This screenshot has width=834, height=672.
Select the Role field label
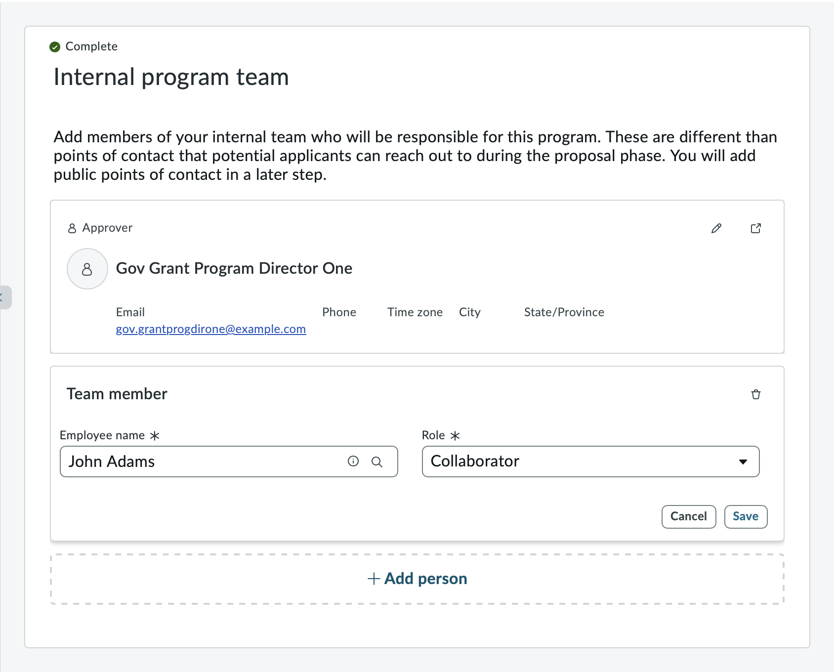433,435
